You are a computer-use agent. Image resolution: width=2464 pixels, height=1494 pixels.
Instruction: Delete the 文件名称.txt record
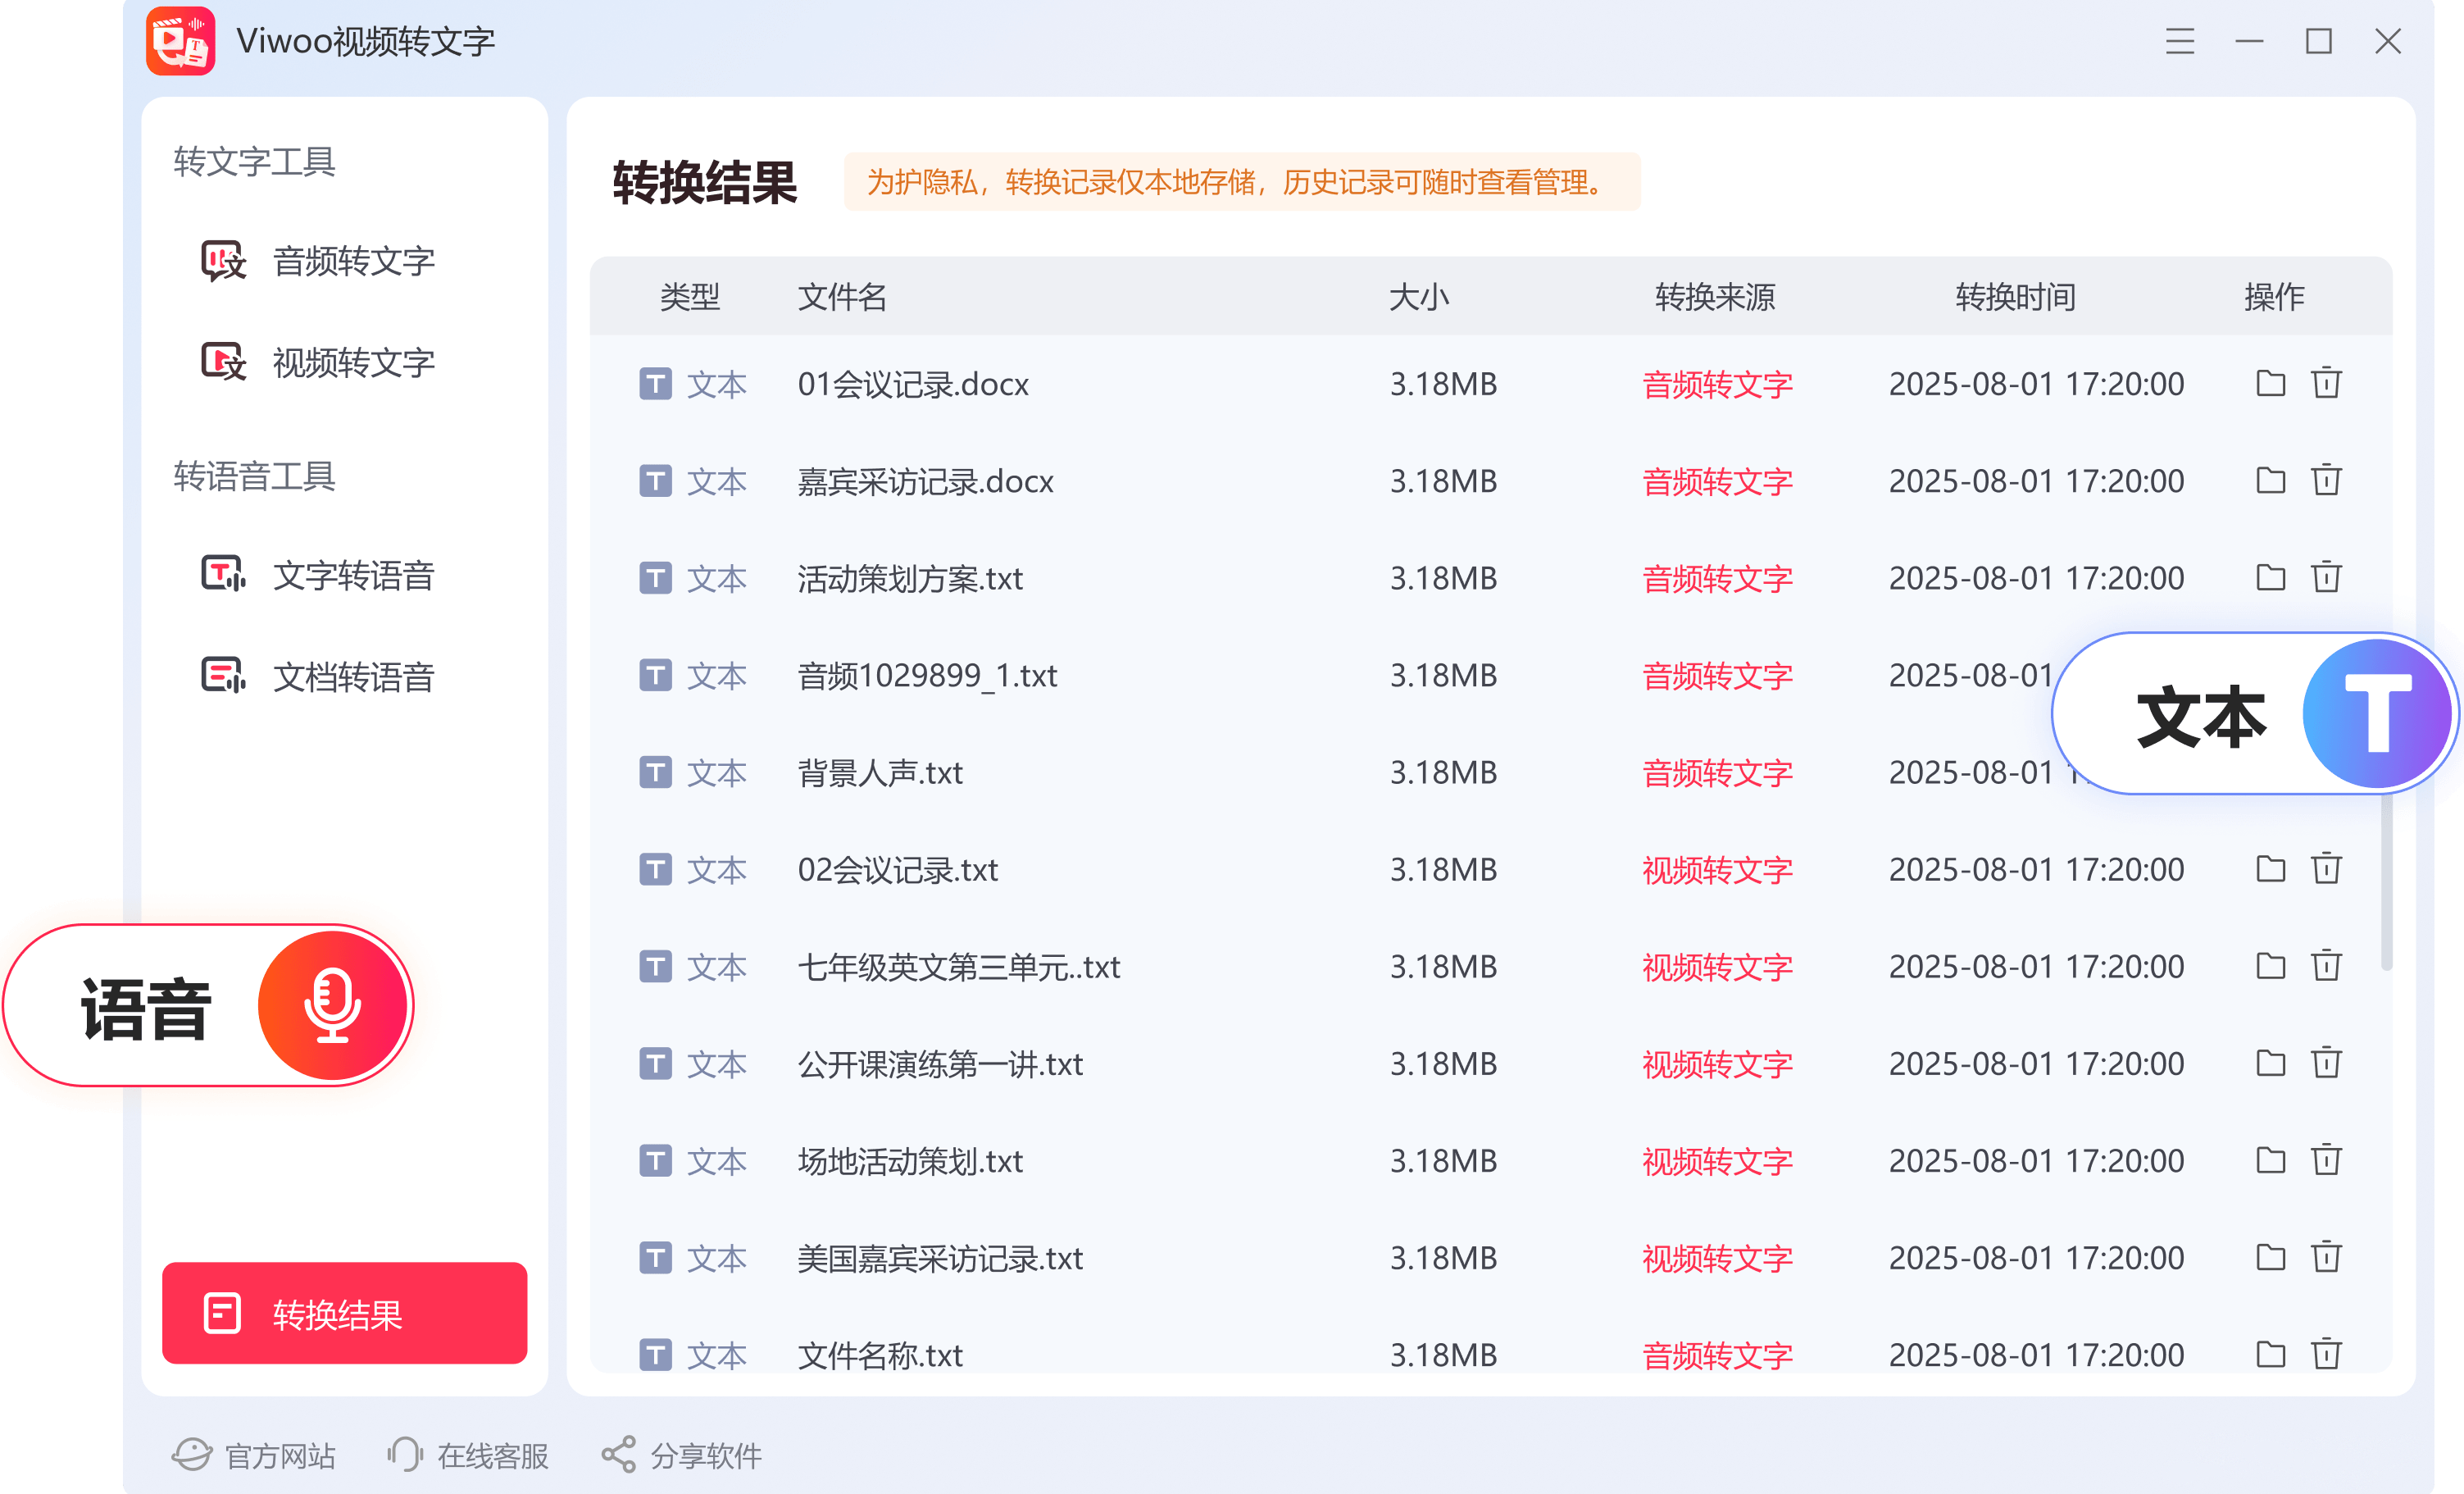2326,1354
